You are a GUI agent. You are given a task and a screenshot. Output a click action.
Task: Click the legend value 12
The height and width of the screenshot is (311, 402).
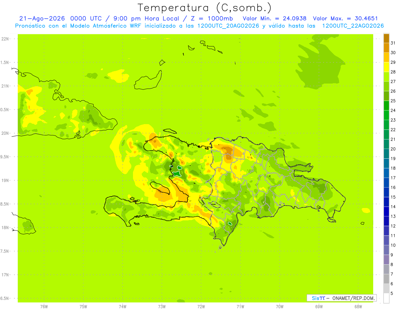393,226
